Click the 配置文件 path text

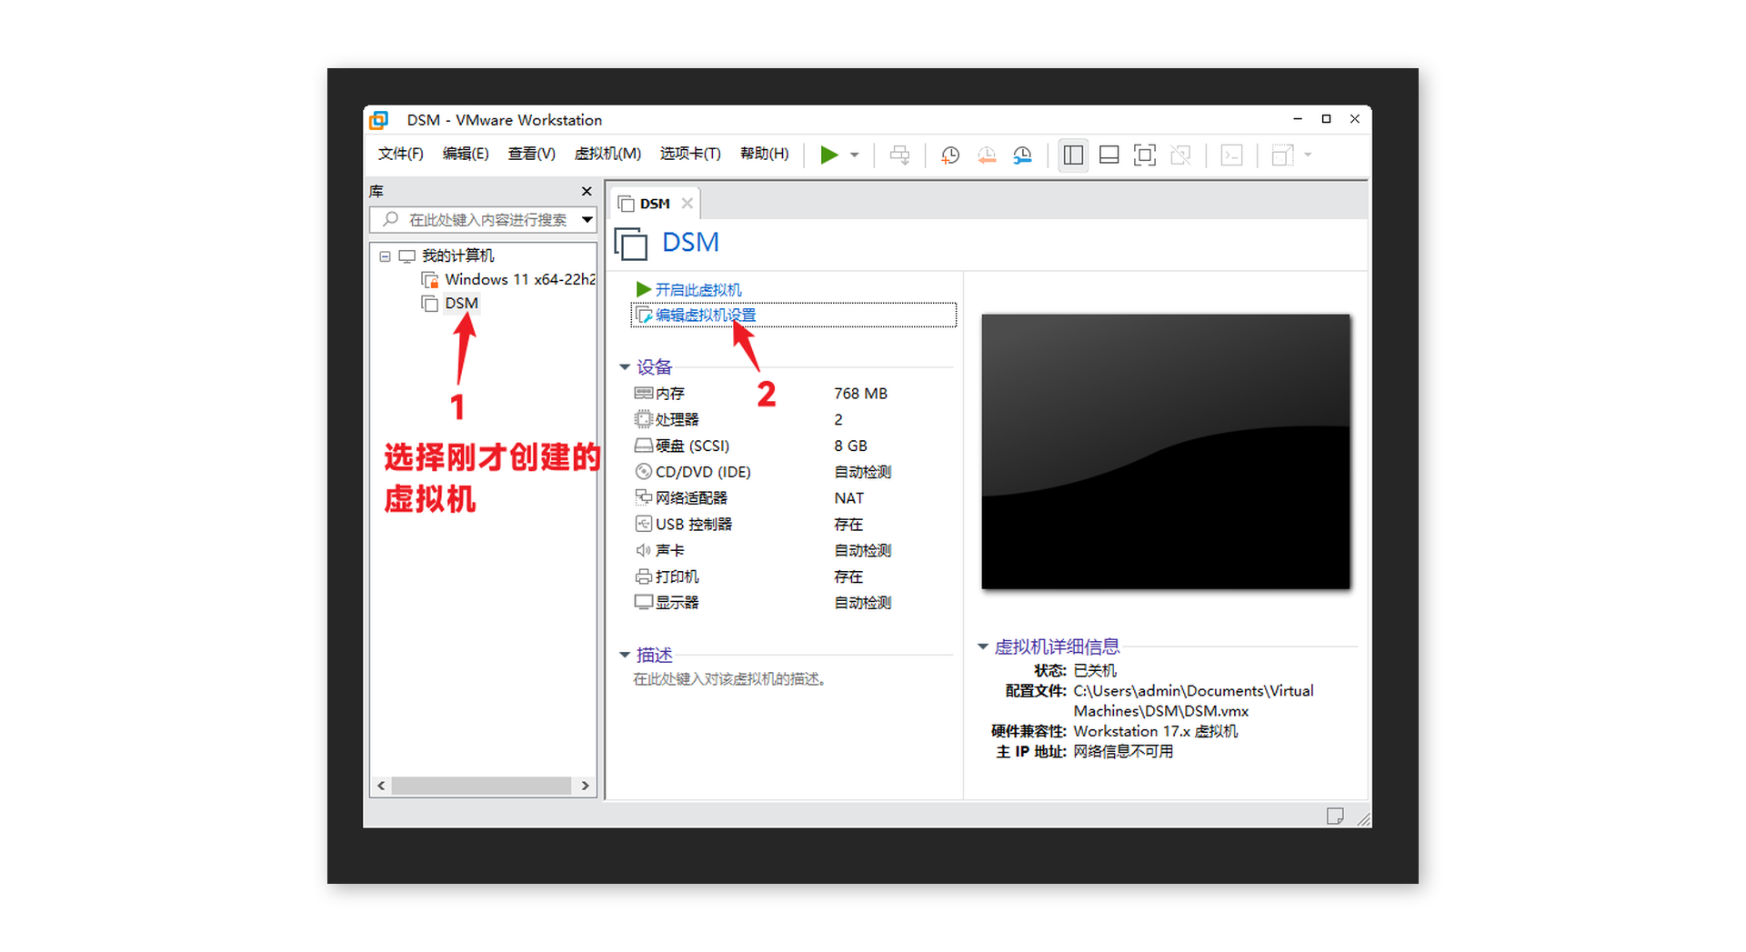click(x=1193, y=701)
